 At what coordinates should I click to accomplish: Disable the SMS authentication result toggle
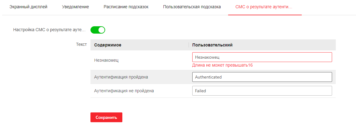(x=98, y=30)
